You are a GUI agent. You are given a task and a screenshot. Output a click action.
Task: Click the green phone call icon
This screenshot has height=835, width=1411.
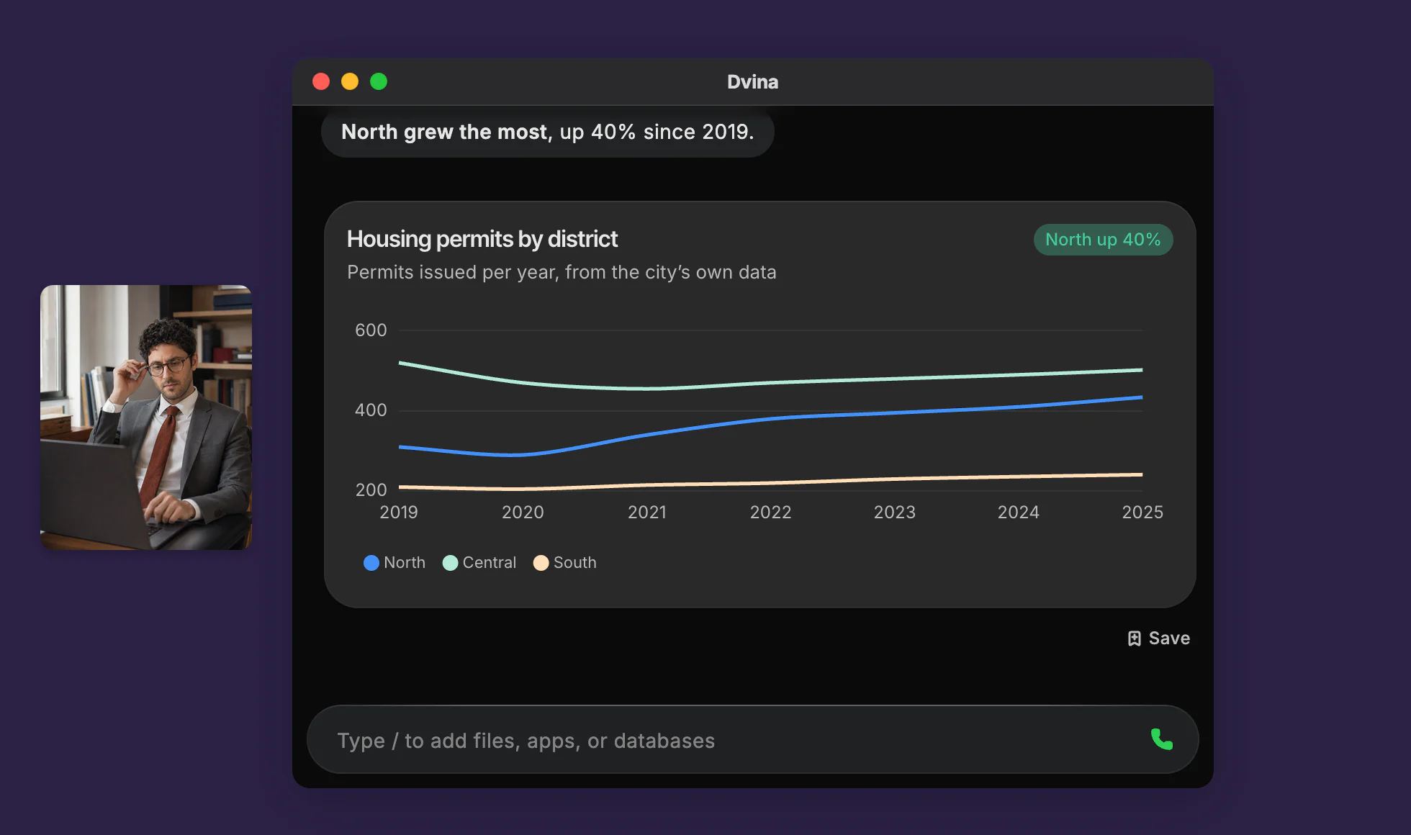click(1161, 739)
